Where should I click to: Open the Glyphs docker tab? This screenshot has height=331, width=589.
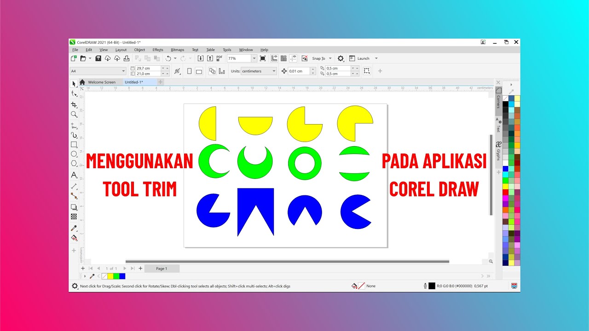pyautogui.click(x=498, y=151)
